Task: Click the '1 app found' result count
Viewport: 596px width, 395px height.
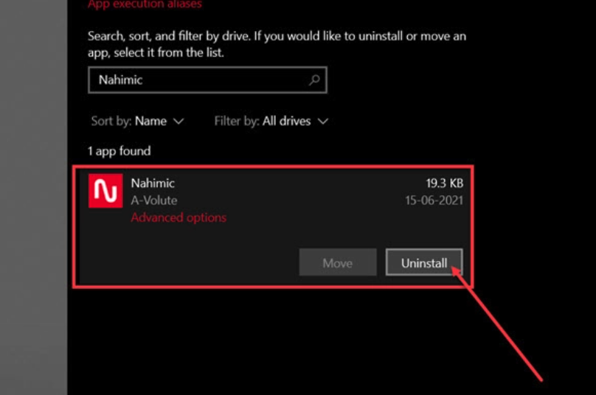Action: click(119, 151)
